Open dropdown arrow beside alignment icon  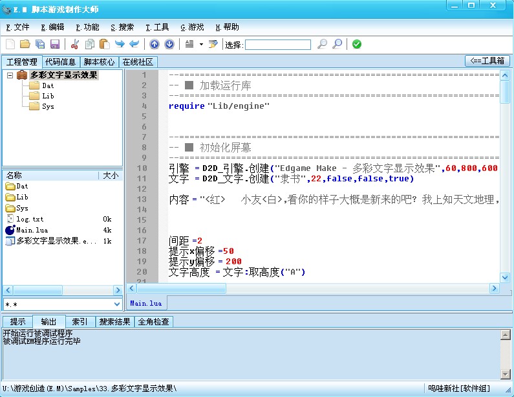coord(201,44)
